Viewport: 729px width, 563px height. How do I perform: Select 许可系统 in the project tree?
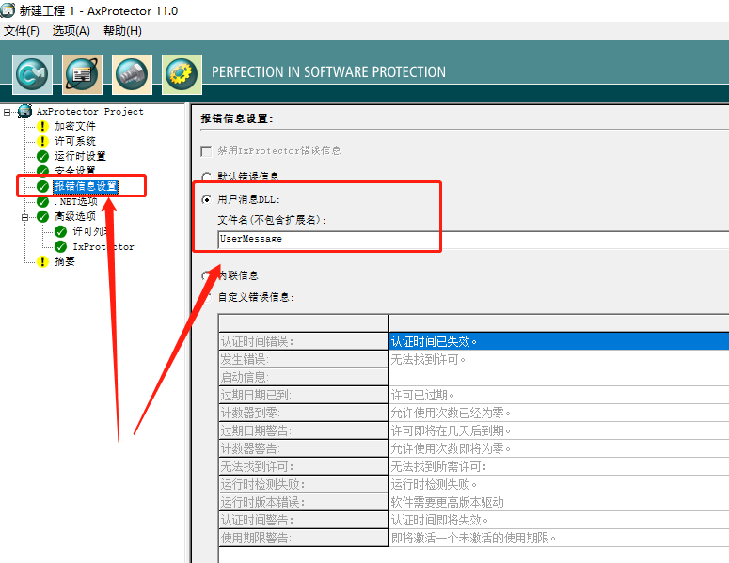tap(75, 141)
